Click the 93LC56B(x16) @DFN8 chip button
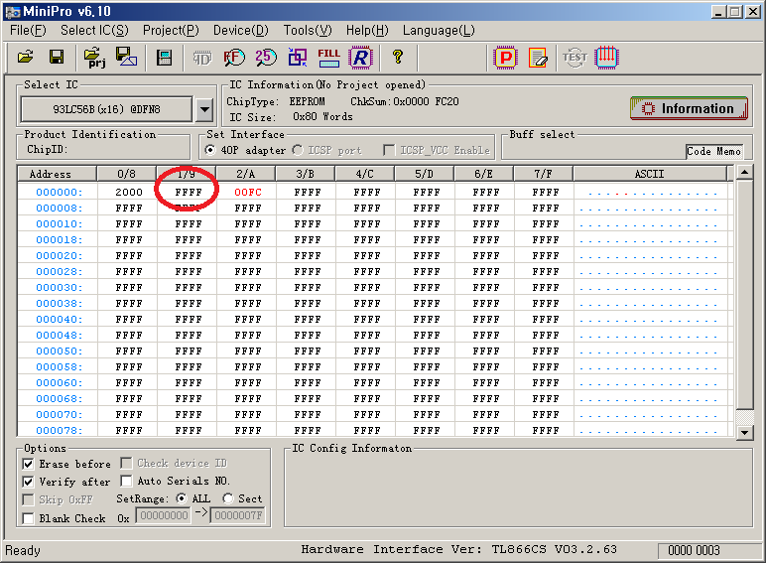766x563 pixels. point(106,109)
